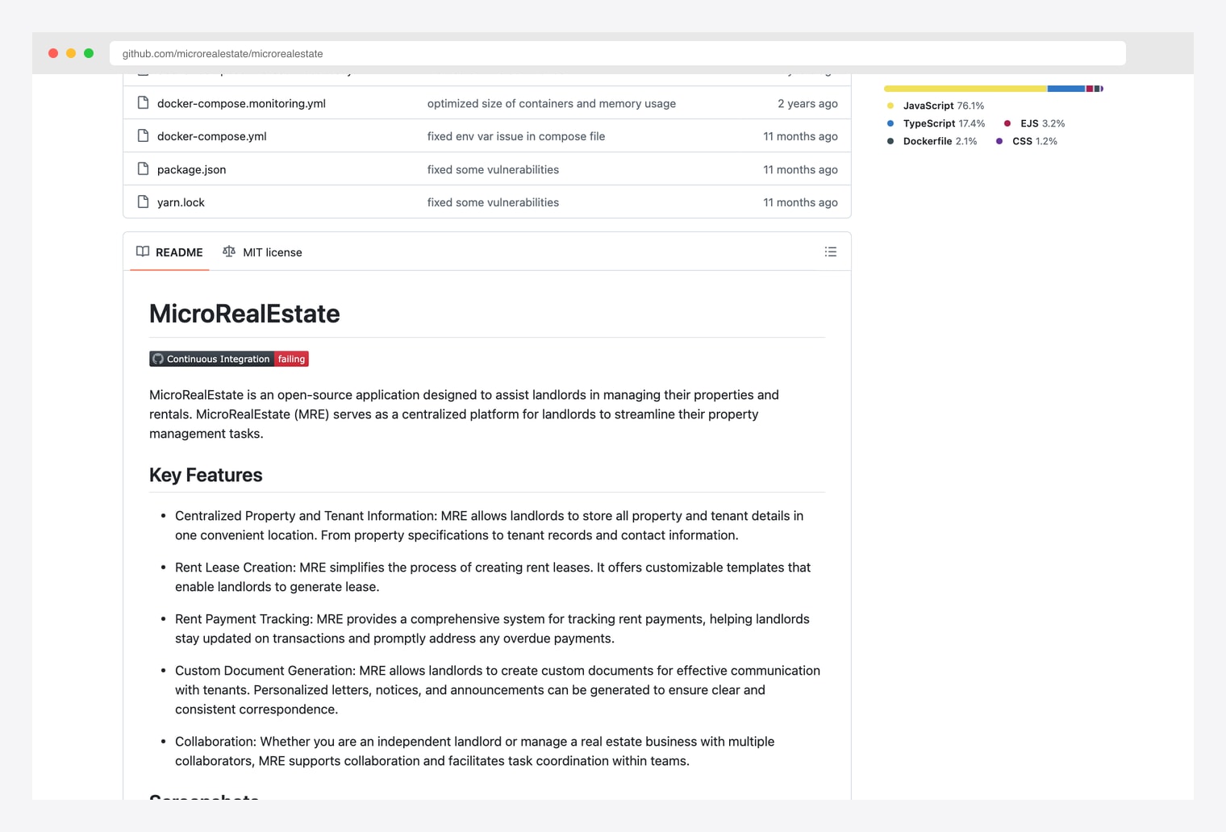Click the blue TypeScript color dot

pos(890,123)
